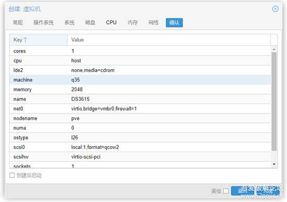Select the 磁盘 tab
Viewport: 287px width, 202px height.
[x=90, y=23]
